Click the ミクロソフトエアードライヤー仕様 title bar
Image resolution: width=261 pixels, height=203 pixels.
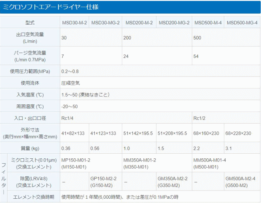click(x=130, y=7)
